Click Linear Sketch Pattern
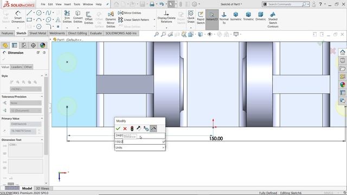Viewport: 347px width, 195px height. tap(134, 19)
